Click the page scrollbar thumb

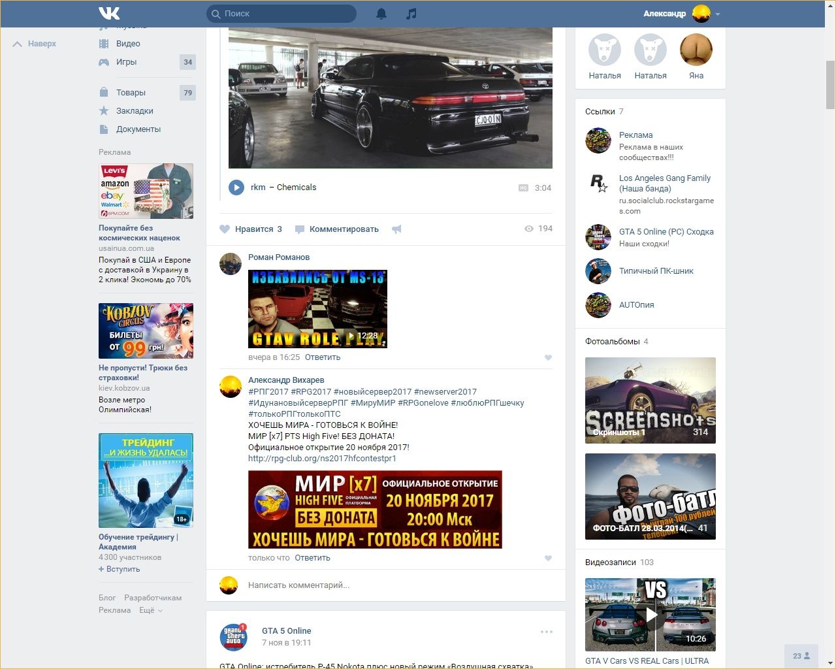(830, 85)
